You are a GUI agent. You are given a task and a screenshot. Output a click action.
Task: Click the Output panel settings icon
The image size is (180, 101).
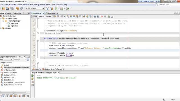click(x=33, y=85)
